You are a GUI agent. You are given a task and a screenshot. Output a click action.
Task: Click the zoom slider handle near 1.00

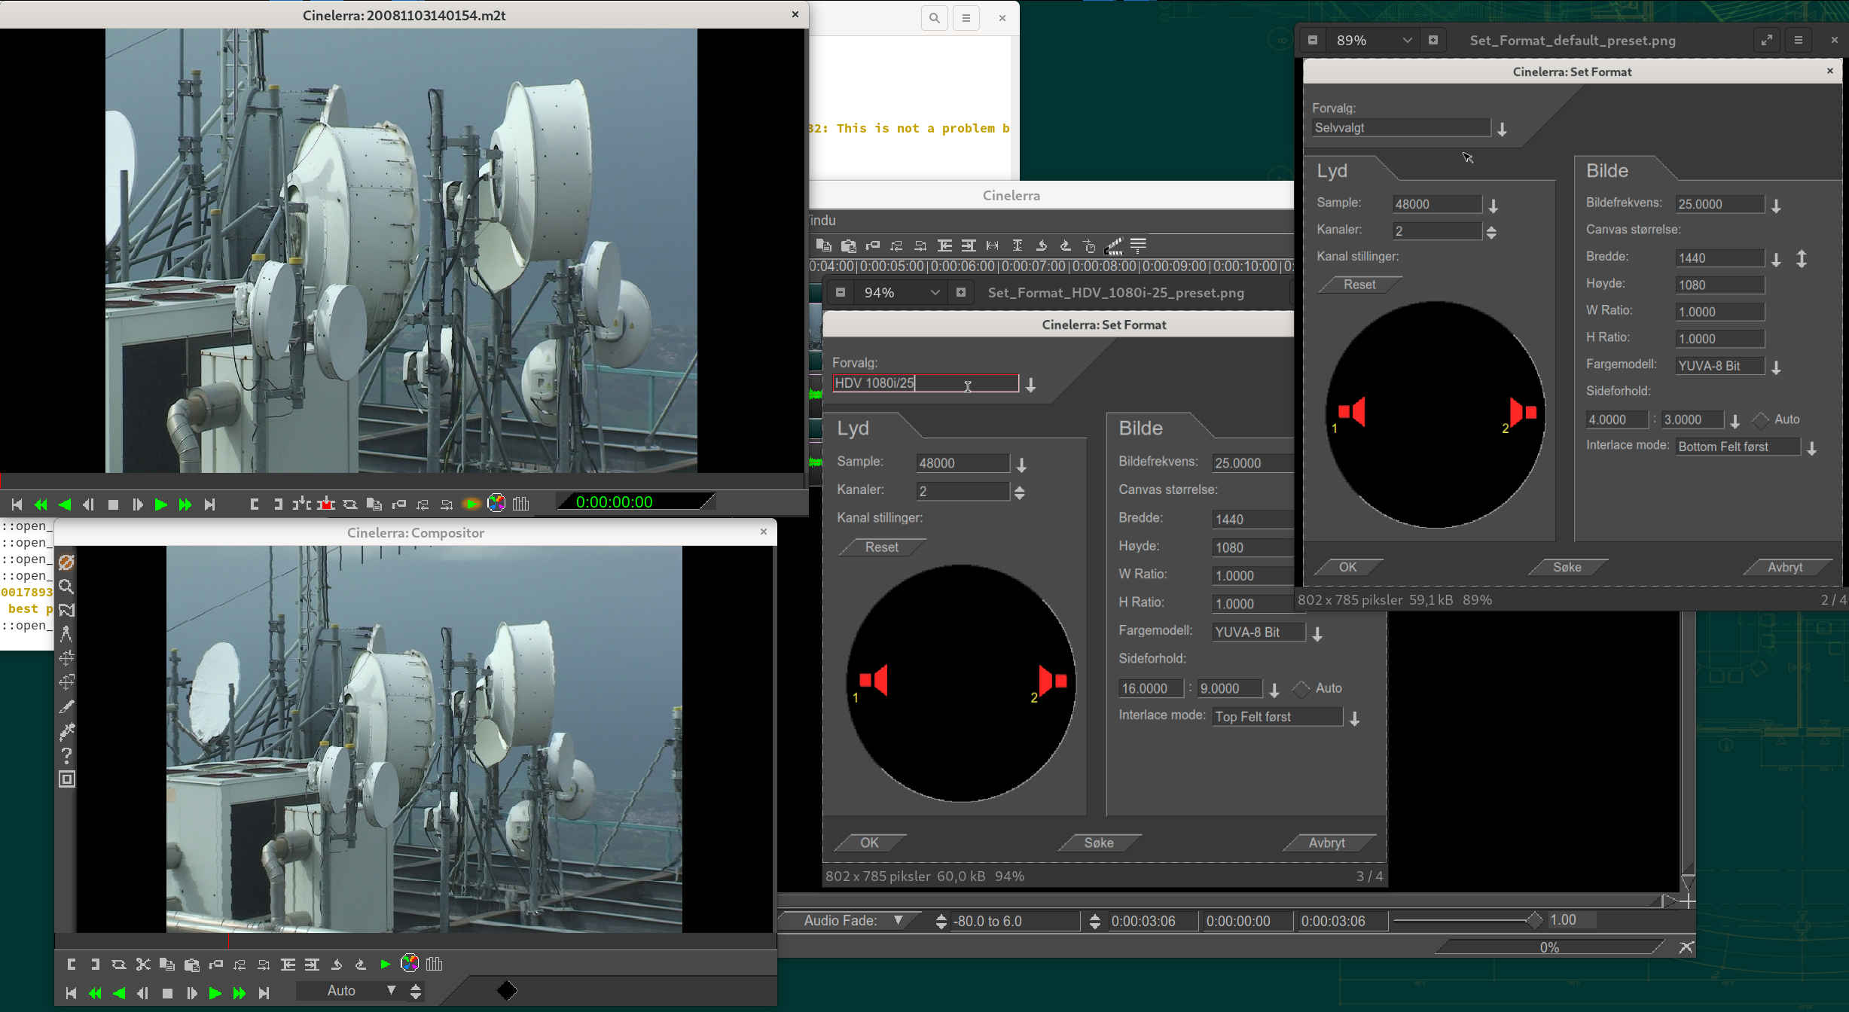pyautogui.click(x=1533, y=920)
